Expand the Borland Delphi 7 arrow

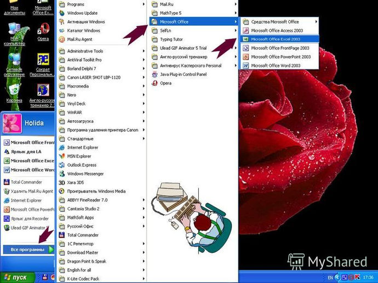tap(144, 68)
